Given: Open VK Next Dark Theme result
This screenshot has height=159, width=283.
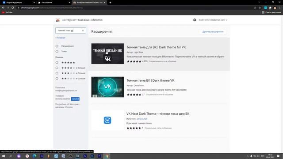Looking at the screenshot, I should [158, 114].
